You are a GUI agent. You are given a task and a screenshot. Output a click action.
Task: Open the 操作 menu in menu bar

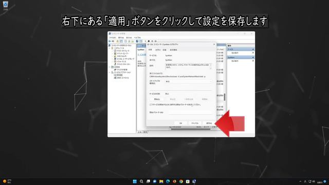click(121, 38)
